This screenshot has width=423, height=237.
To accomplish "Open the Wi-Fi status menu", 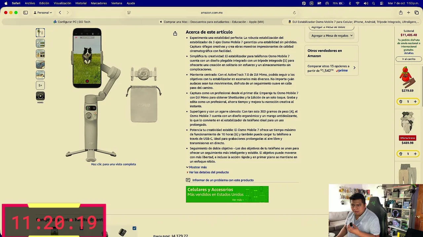I will tap(358, 3).
